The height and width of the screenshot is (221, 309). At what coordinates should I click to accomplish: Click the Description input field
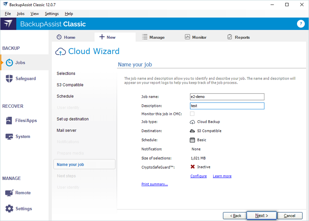coord(227,106)
